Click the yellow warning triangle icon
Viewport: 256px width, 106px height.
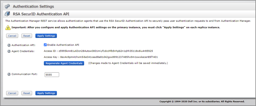[8, 28]
